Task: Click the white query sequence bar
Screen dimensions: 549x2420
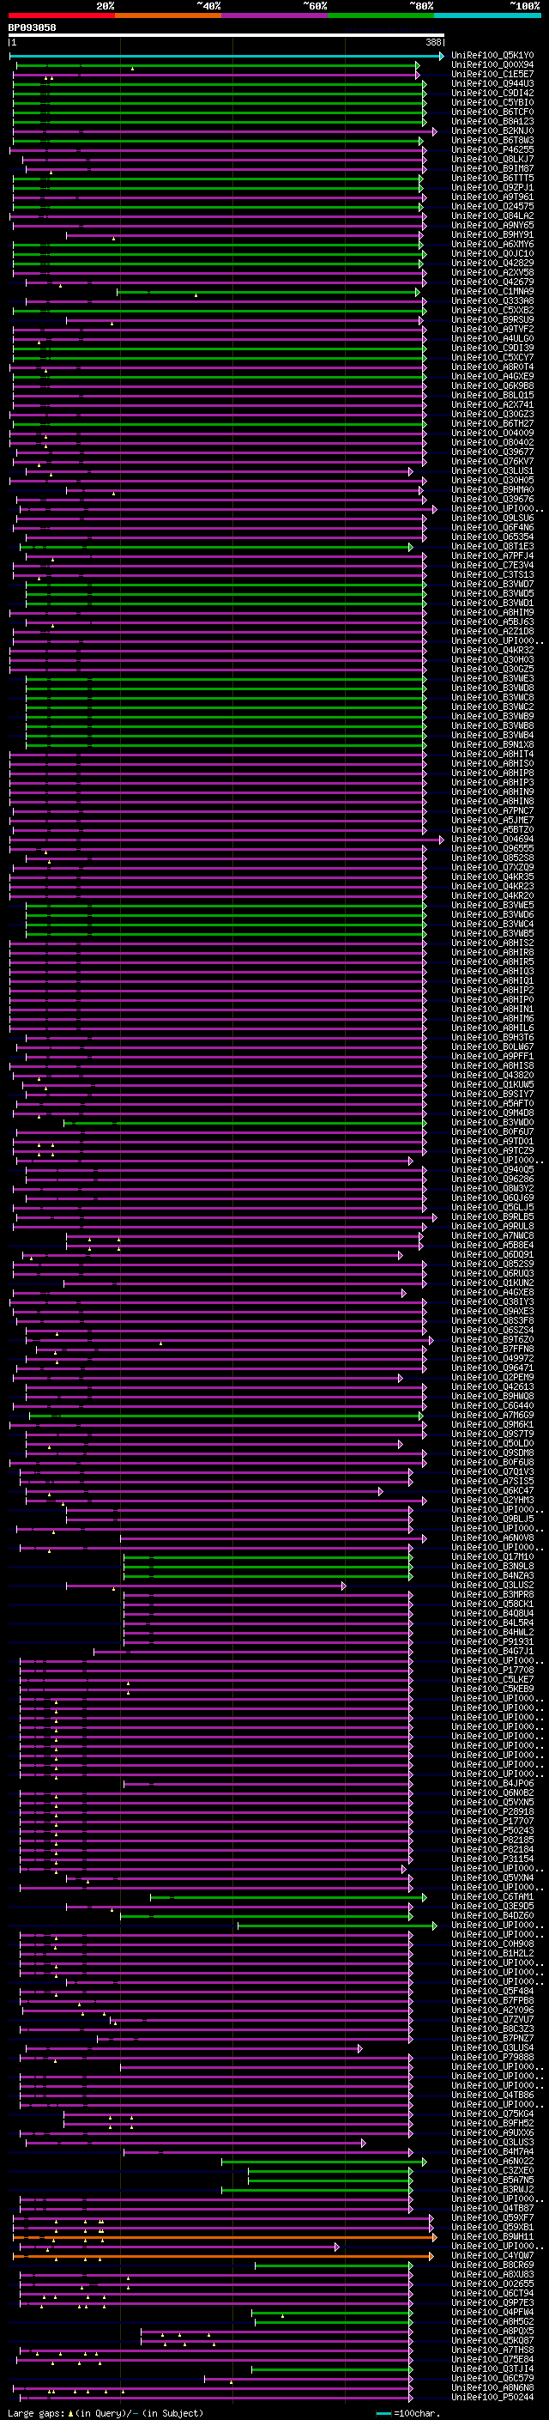Action: [226, 34]
